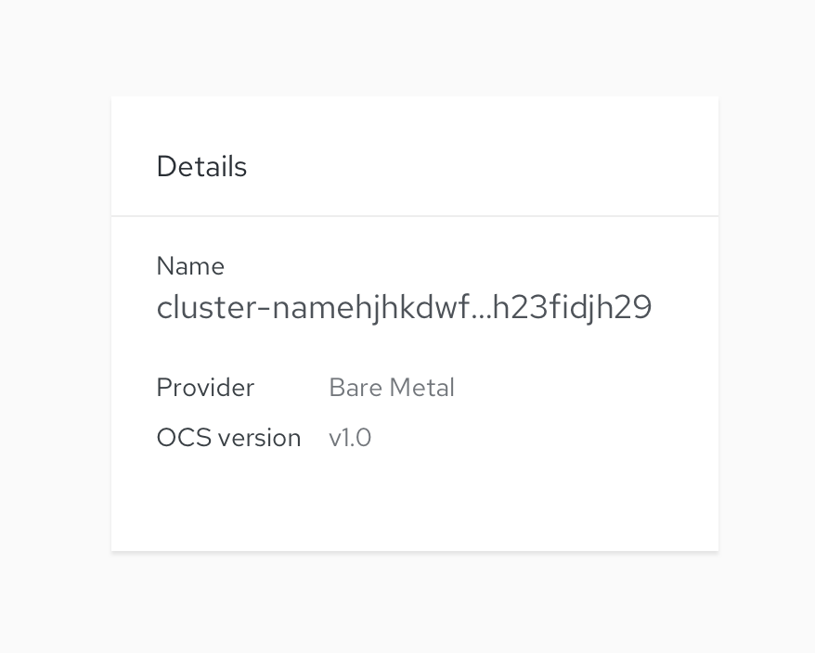Click the 'h23fidjh29' end of the cluster name
This screenshot has height=653, width=815.
572,308
